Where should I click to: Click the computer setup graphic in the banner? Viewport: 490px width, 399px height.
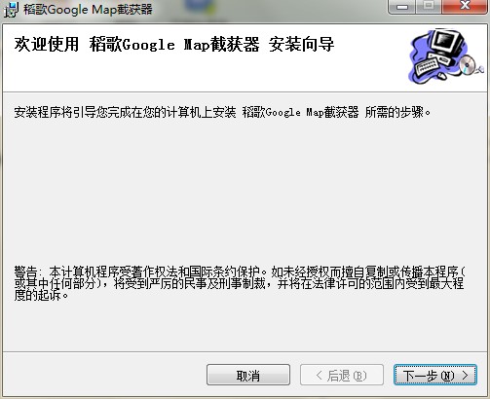point(445,56)
